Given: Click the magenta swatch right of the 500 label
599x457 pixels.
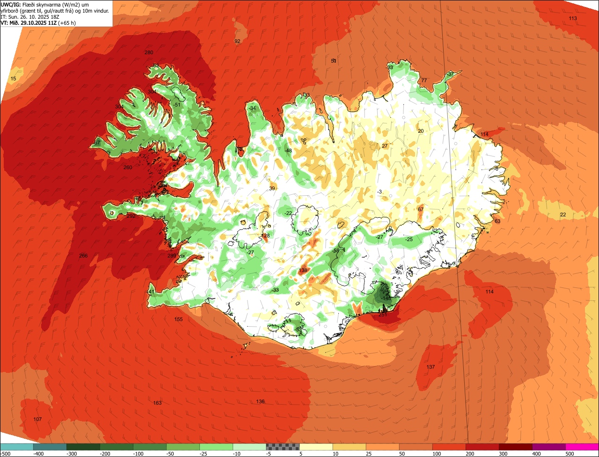Looking at the screenshot, I should point(582,447).
